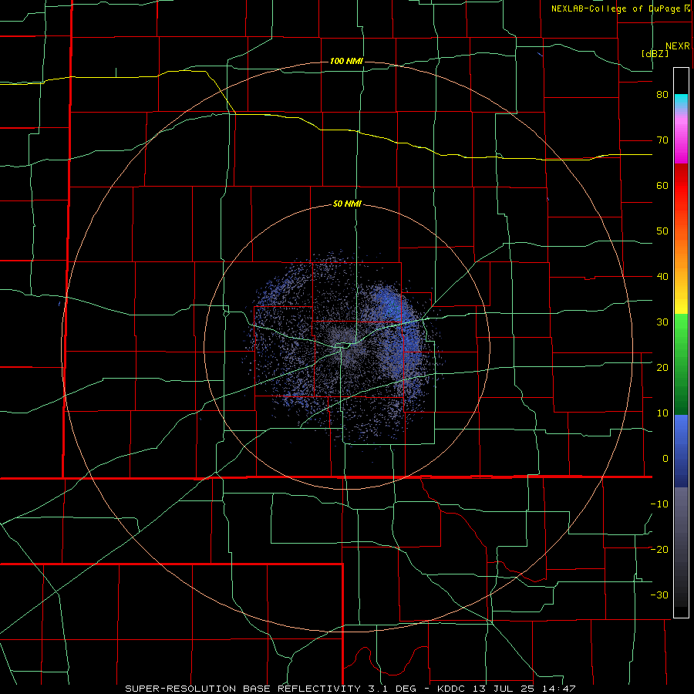This screenshot has width=694, height=694.
Task: Click the 80 dBZ scale value
Action: coord(662,95)
